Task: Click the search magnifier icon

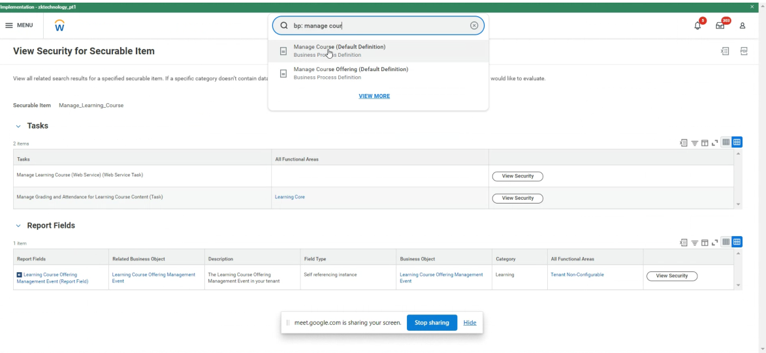Action: click(x=283, y=26)
